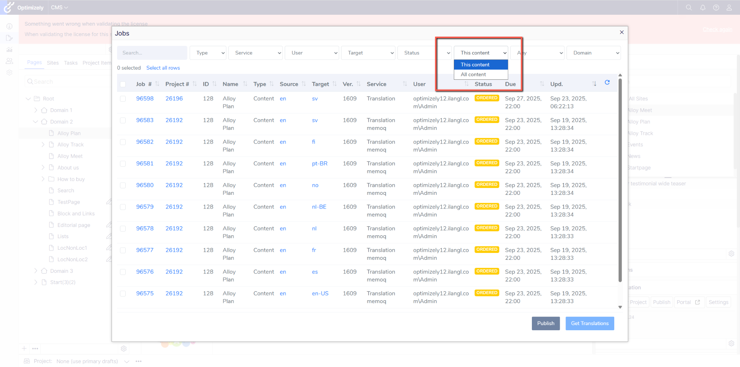Switch to the Pages tab
This screenshot has width=740, height=367.
(x=34, y=62)
